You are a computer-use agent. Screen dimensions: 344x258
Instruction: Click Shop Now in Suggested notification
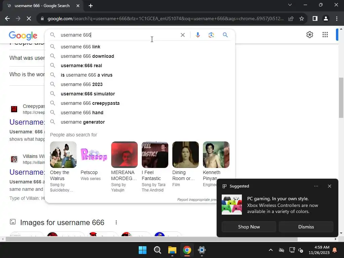coord(249,227)
